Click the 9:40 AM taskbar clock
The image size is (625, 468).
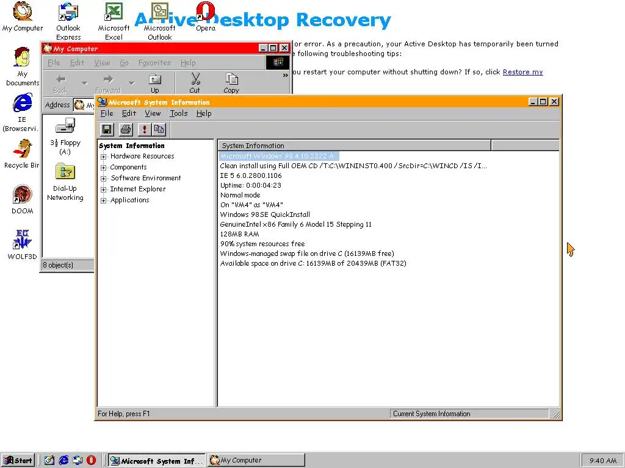tap(602, 461)
